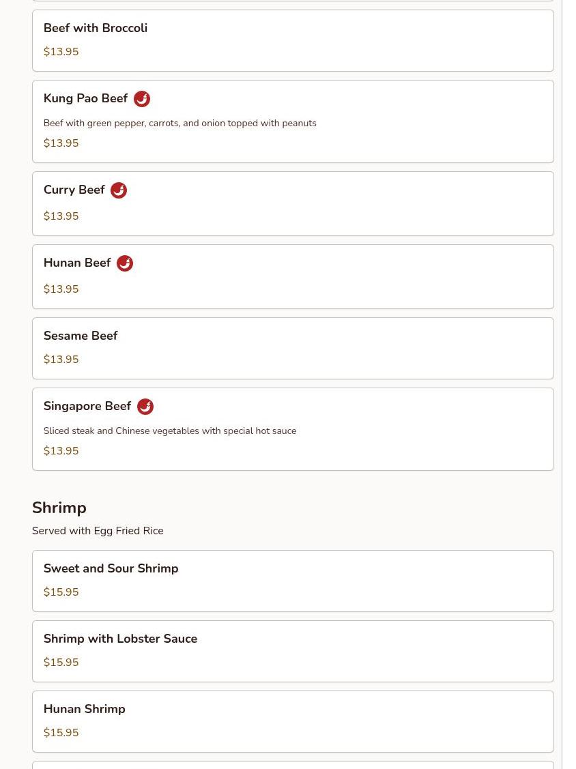Choose the Curry Beef item title

[x=74, y=190]
